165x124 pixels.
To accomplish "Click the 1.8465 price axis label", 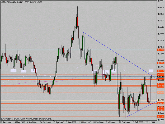I will [161, 14].
